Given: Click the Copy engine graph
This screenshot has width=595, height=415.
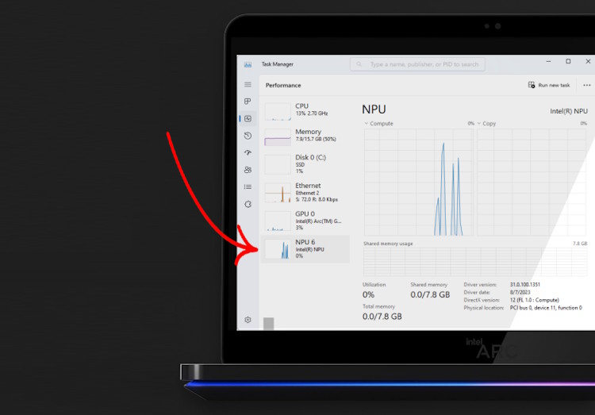Looking at the screenshot, I should (x=532, y=183).
